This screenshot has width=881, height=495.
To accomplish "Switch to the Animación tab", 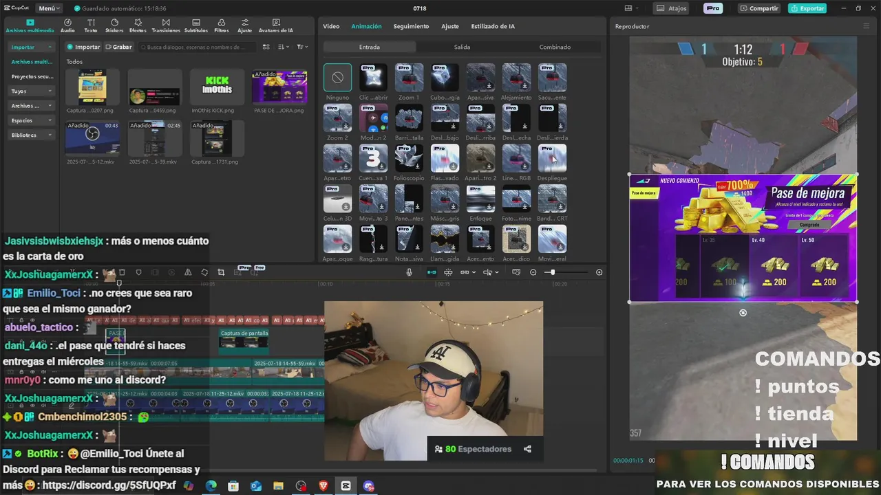I will click(x=366, y=26).
